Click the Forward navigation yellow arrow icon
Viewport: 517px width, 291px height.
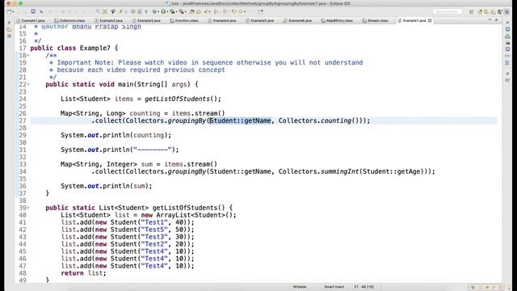pos(241,11)
